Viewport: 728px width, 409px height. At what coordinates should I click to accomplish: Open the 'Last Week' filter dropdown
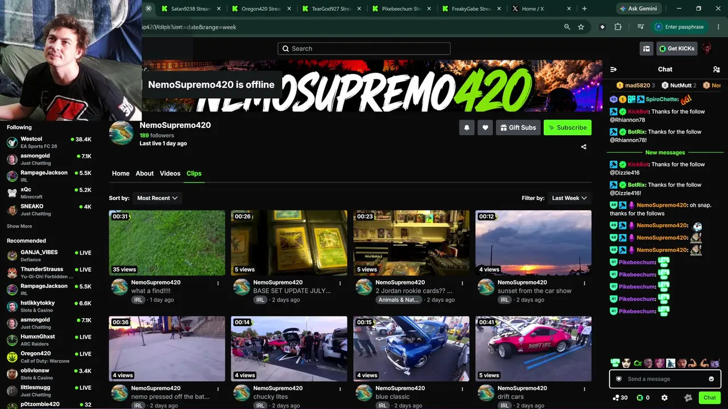(570, 198)
